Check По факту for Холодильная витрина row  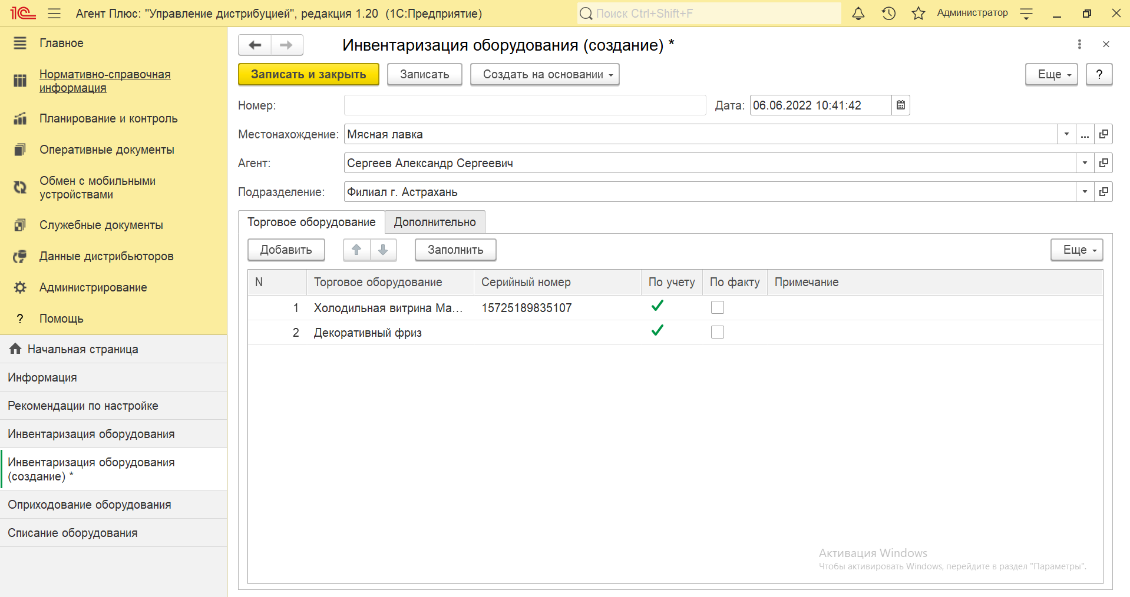(717, 307)
